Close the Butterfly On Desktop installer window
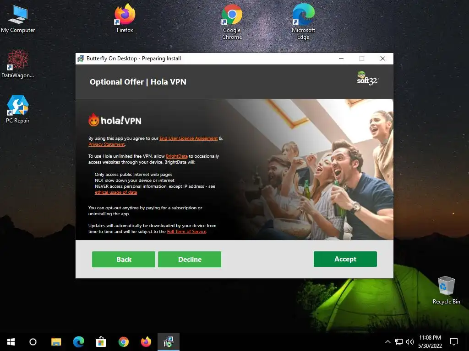Screen dimensions: 469x351 point(382,58)
